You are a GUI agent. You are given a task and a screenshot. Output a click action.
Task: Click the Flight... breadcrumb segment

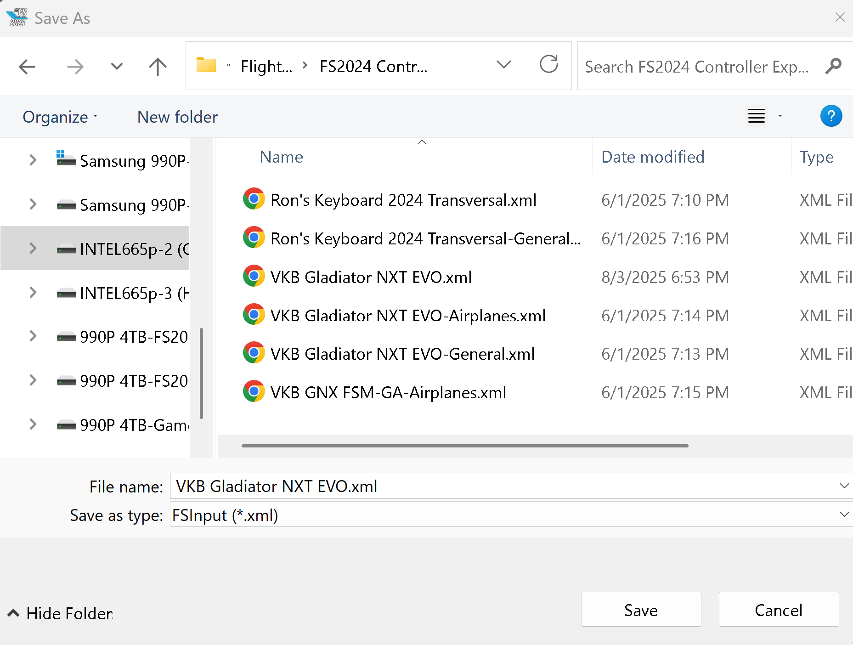coord(266,67)
